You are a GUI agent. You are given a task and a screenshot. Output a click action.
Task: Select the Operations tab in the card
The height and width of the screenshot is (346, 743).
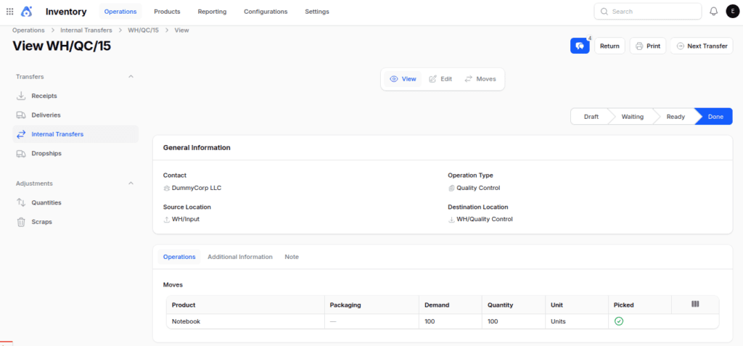point(179,257)
